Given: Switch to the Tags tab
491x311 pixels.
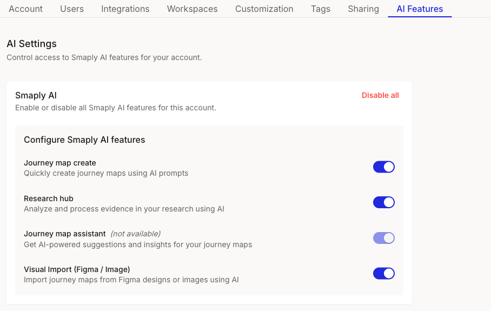Looking at the screenshot, I should coord(321,9).
